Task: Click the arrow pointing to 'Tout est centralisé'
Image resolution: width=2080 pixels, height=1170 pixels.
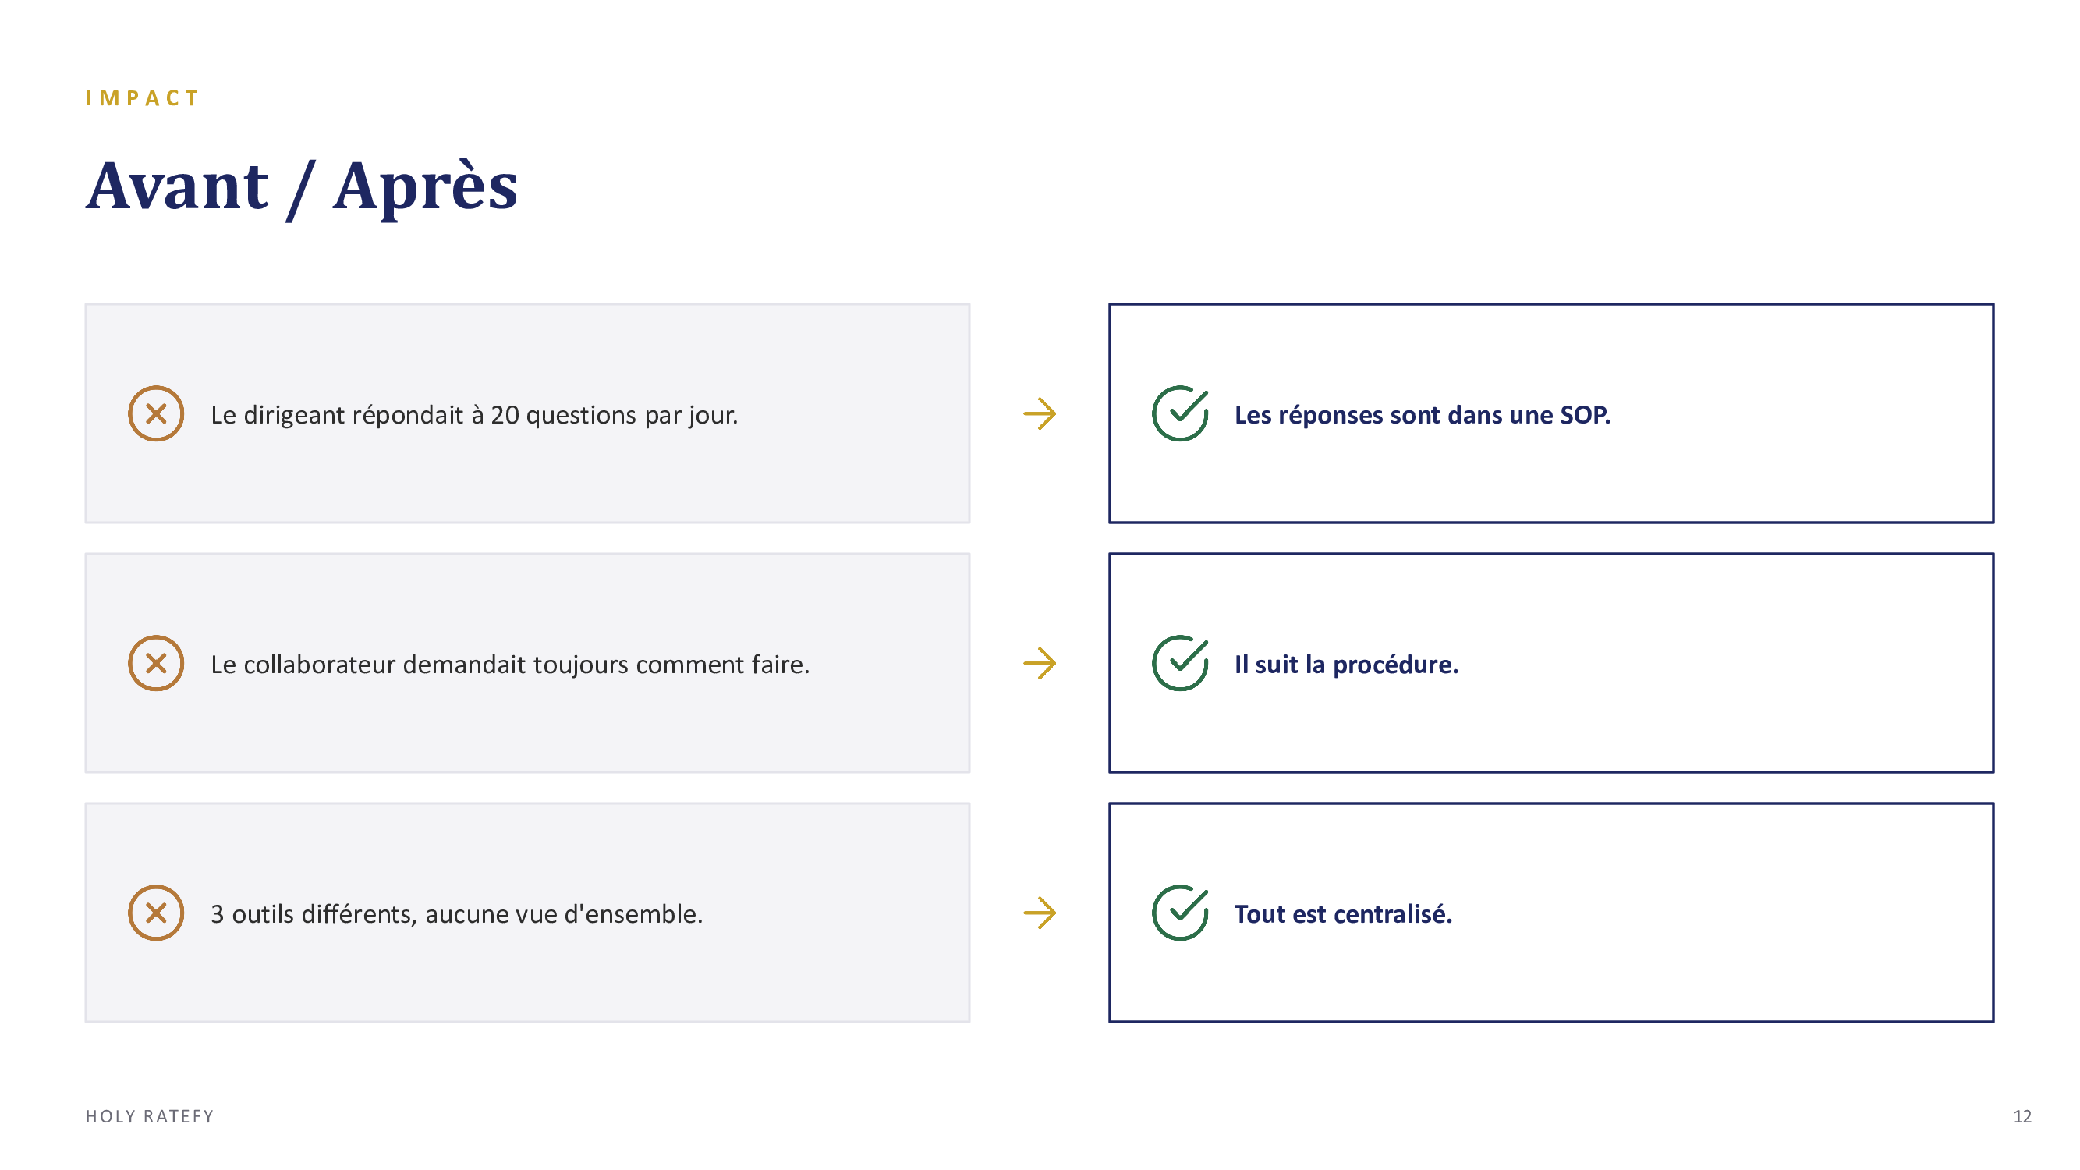Action: click(x=1039, y=913)
